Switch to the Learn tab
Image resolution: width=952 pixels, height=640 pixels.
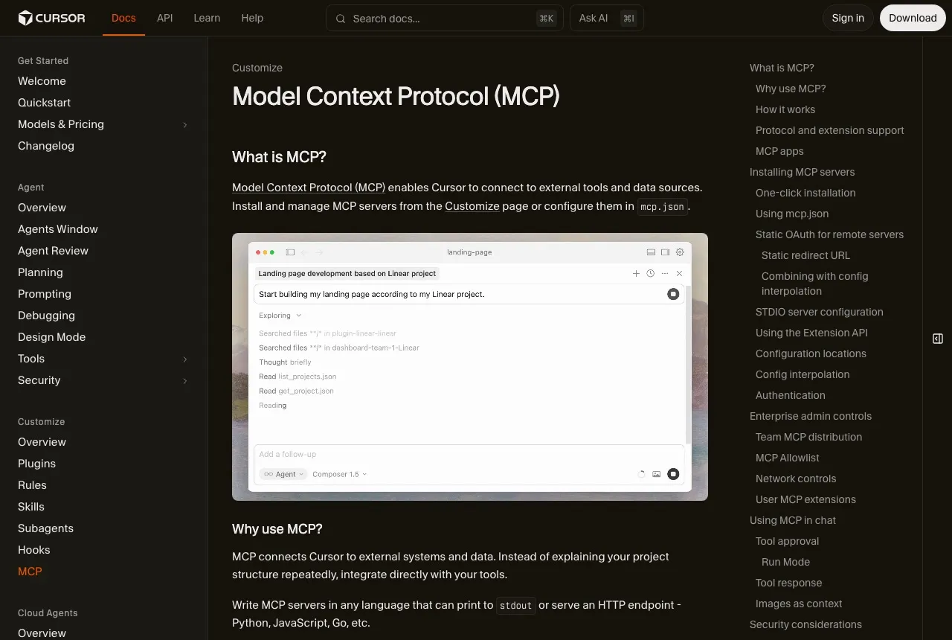tap(207, 18)
